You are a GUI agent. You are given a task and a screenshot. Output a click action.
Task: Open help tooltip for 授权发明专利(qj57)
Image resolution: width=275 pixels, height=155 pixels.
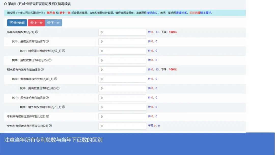47,42
